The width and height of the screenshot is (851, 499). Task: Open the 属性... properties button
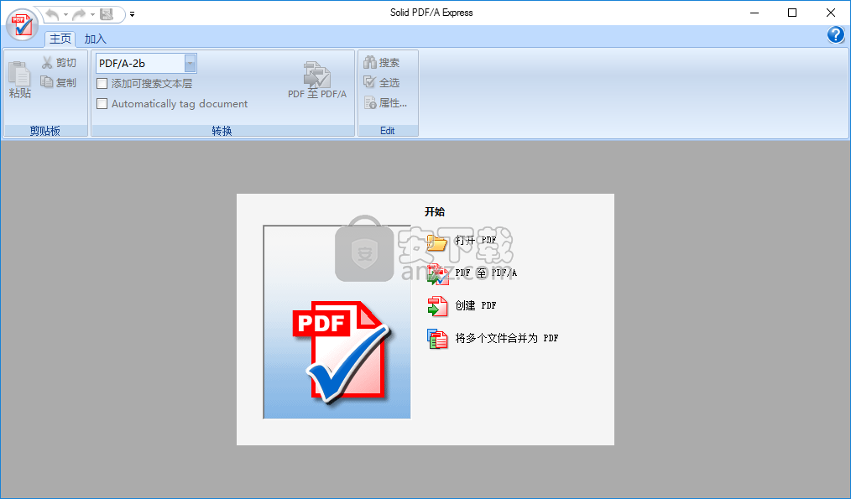[x=385, y=102]
